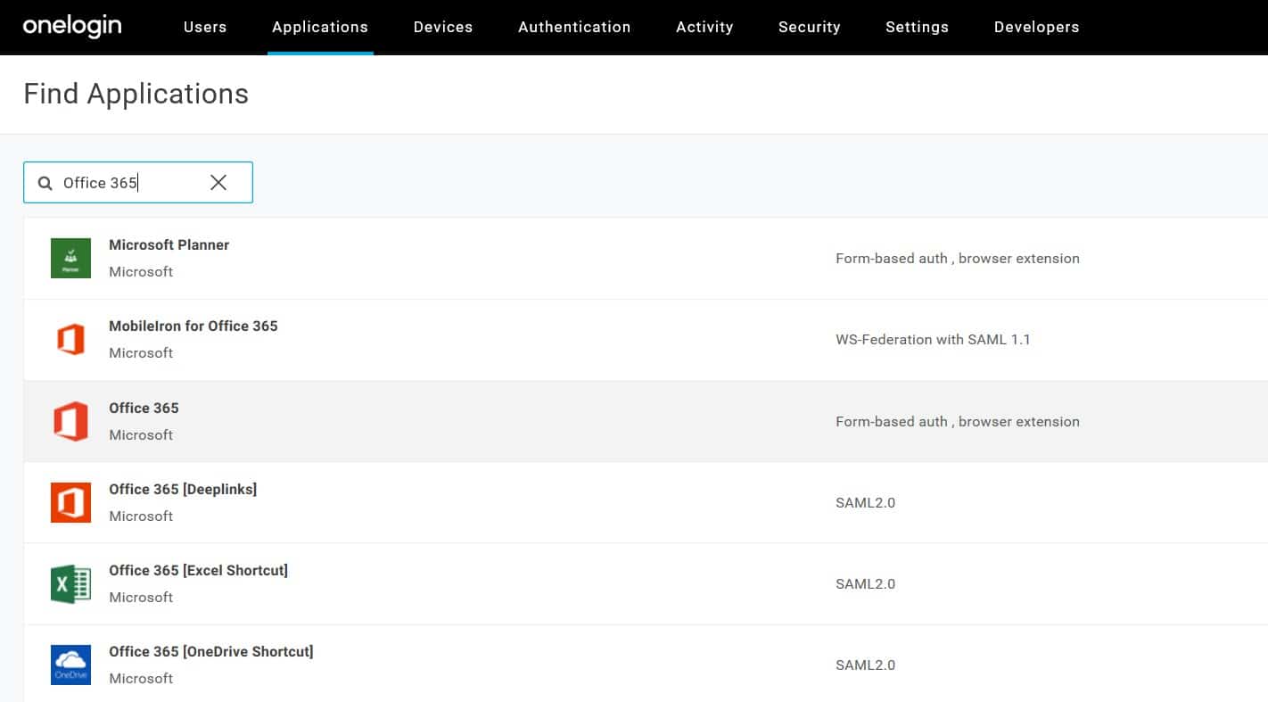
Task: Open the Applications menu
Action: tap(320, 27)
